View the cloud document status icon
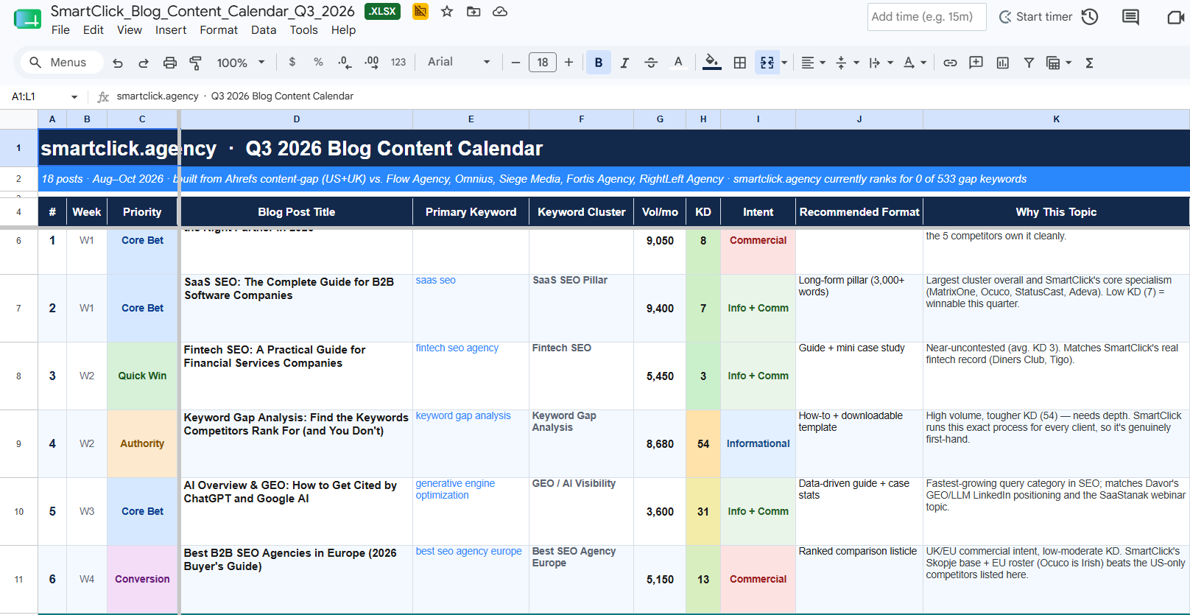This screenshot has width=1190, height=615. pos(500,11)
